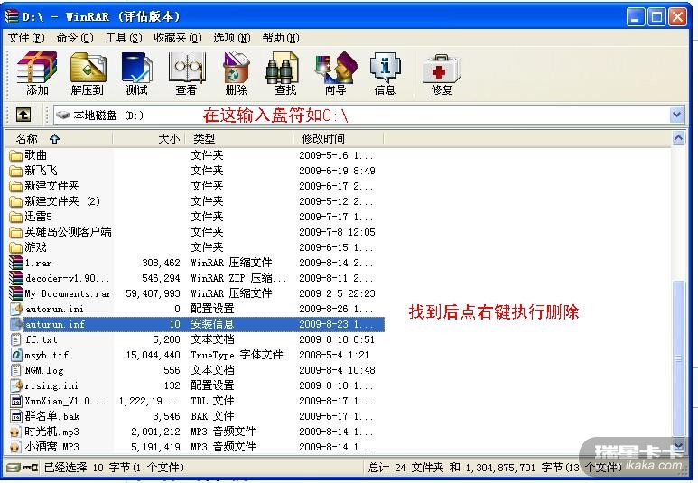Click the 1.rar archive icon
This screenshot has height=483, width=698.
click(x=16, y=263)
